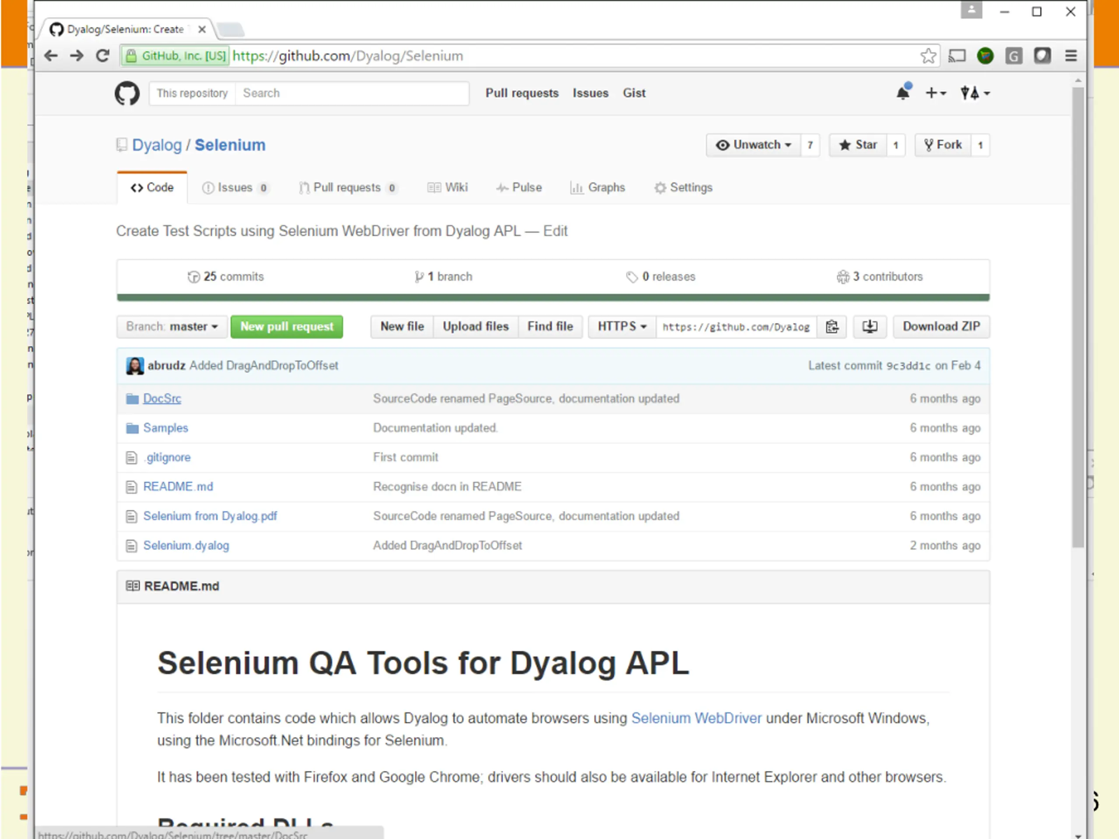
Task: Click the Upload files button
Action: [x=476, y=327]
